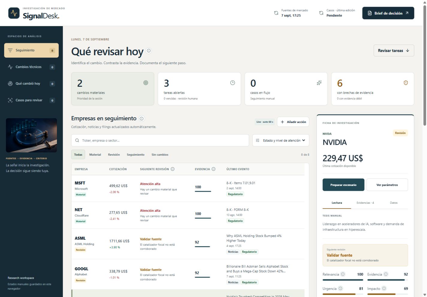Click the info icon next to Impacto
This screenshot has width=427, height=297.
(x=384, y=289)
